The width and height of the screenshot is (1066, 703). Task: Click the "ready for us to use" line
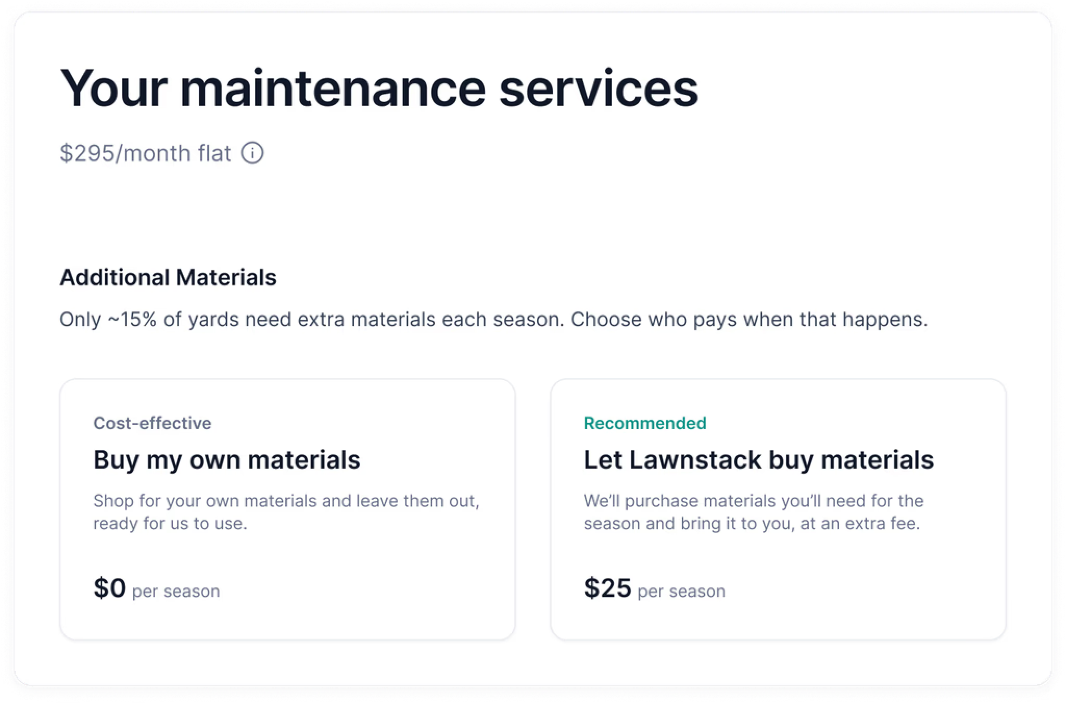(170, 523)
